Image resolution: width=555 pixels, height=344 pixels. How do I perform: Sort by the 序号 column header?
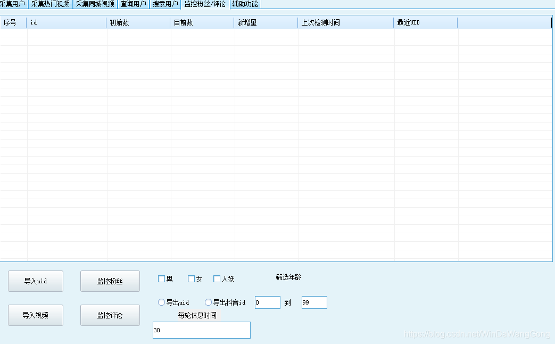pyautogui.click(x=13, y=23)
